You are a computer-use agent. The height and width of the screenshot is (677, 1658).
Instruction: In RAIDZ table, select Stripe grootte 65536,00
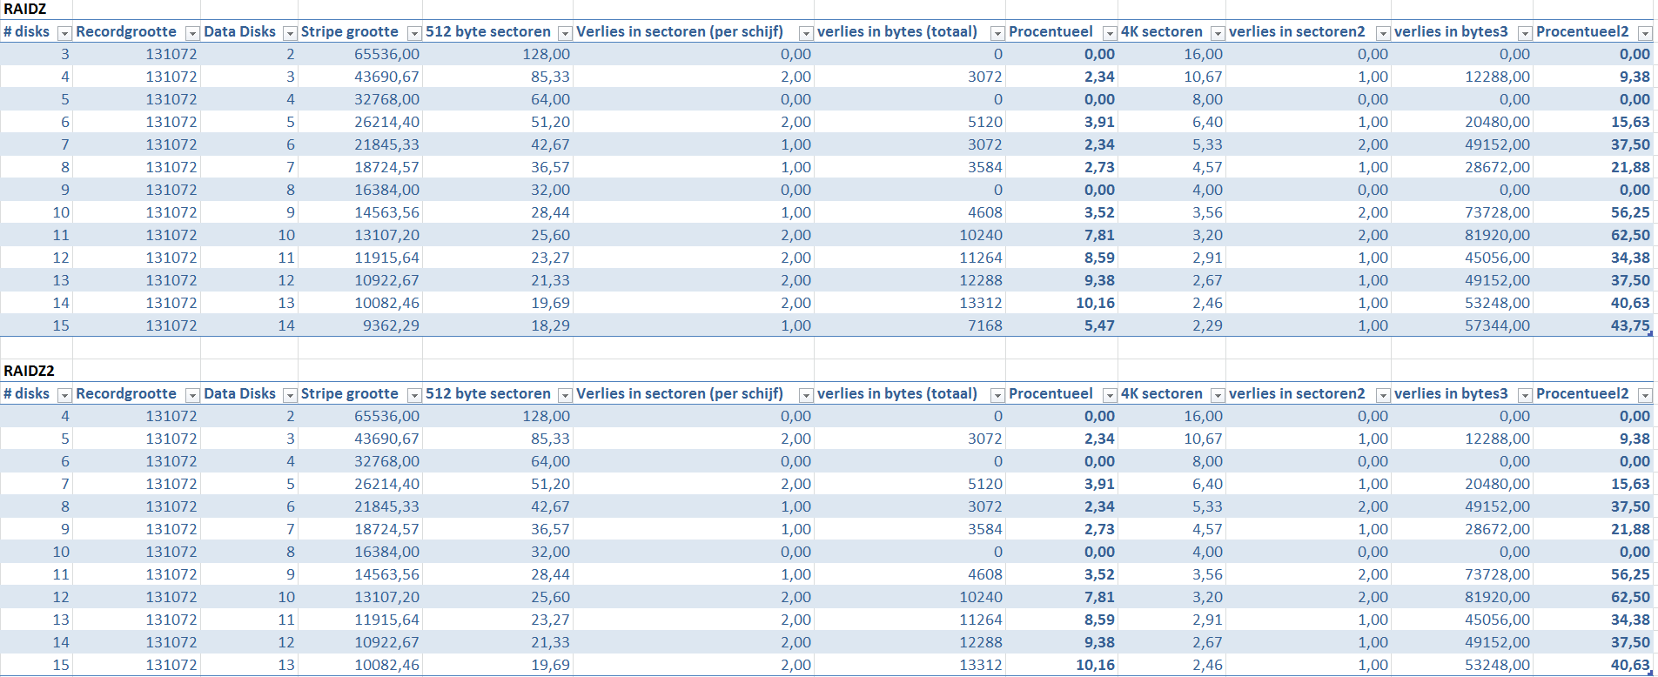tap(360, 54)
